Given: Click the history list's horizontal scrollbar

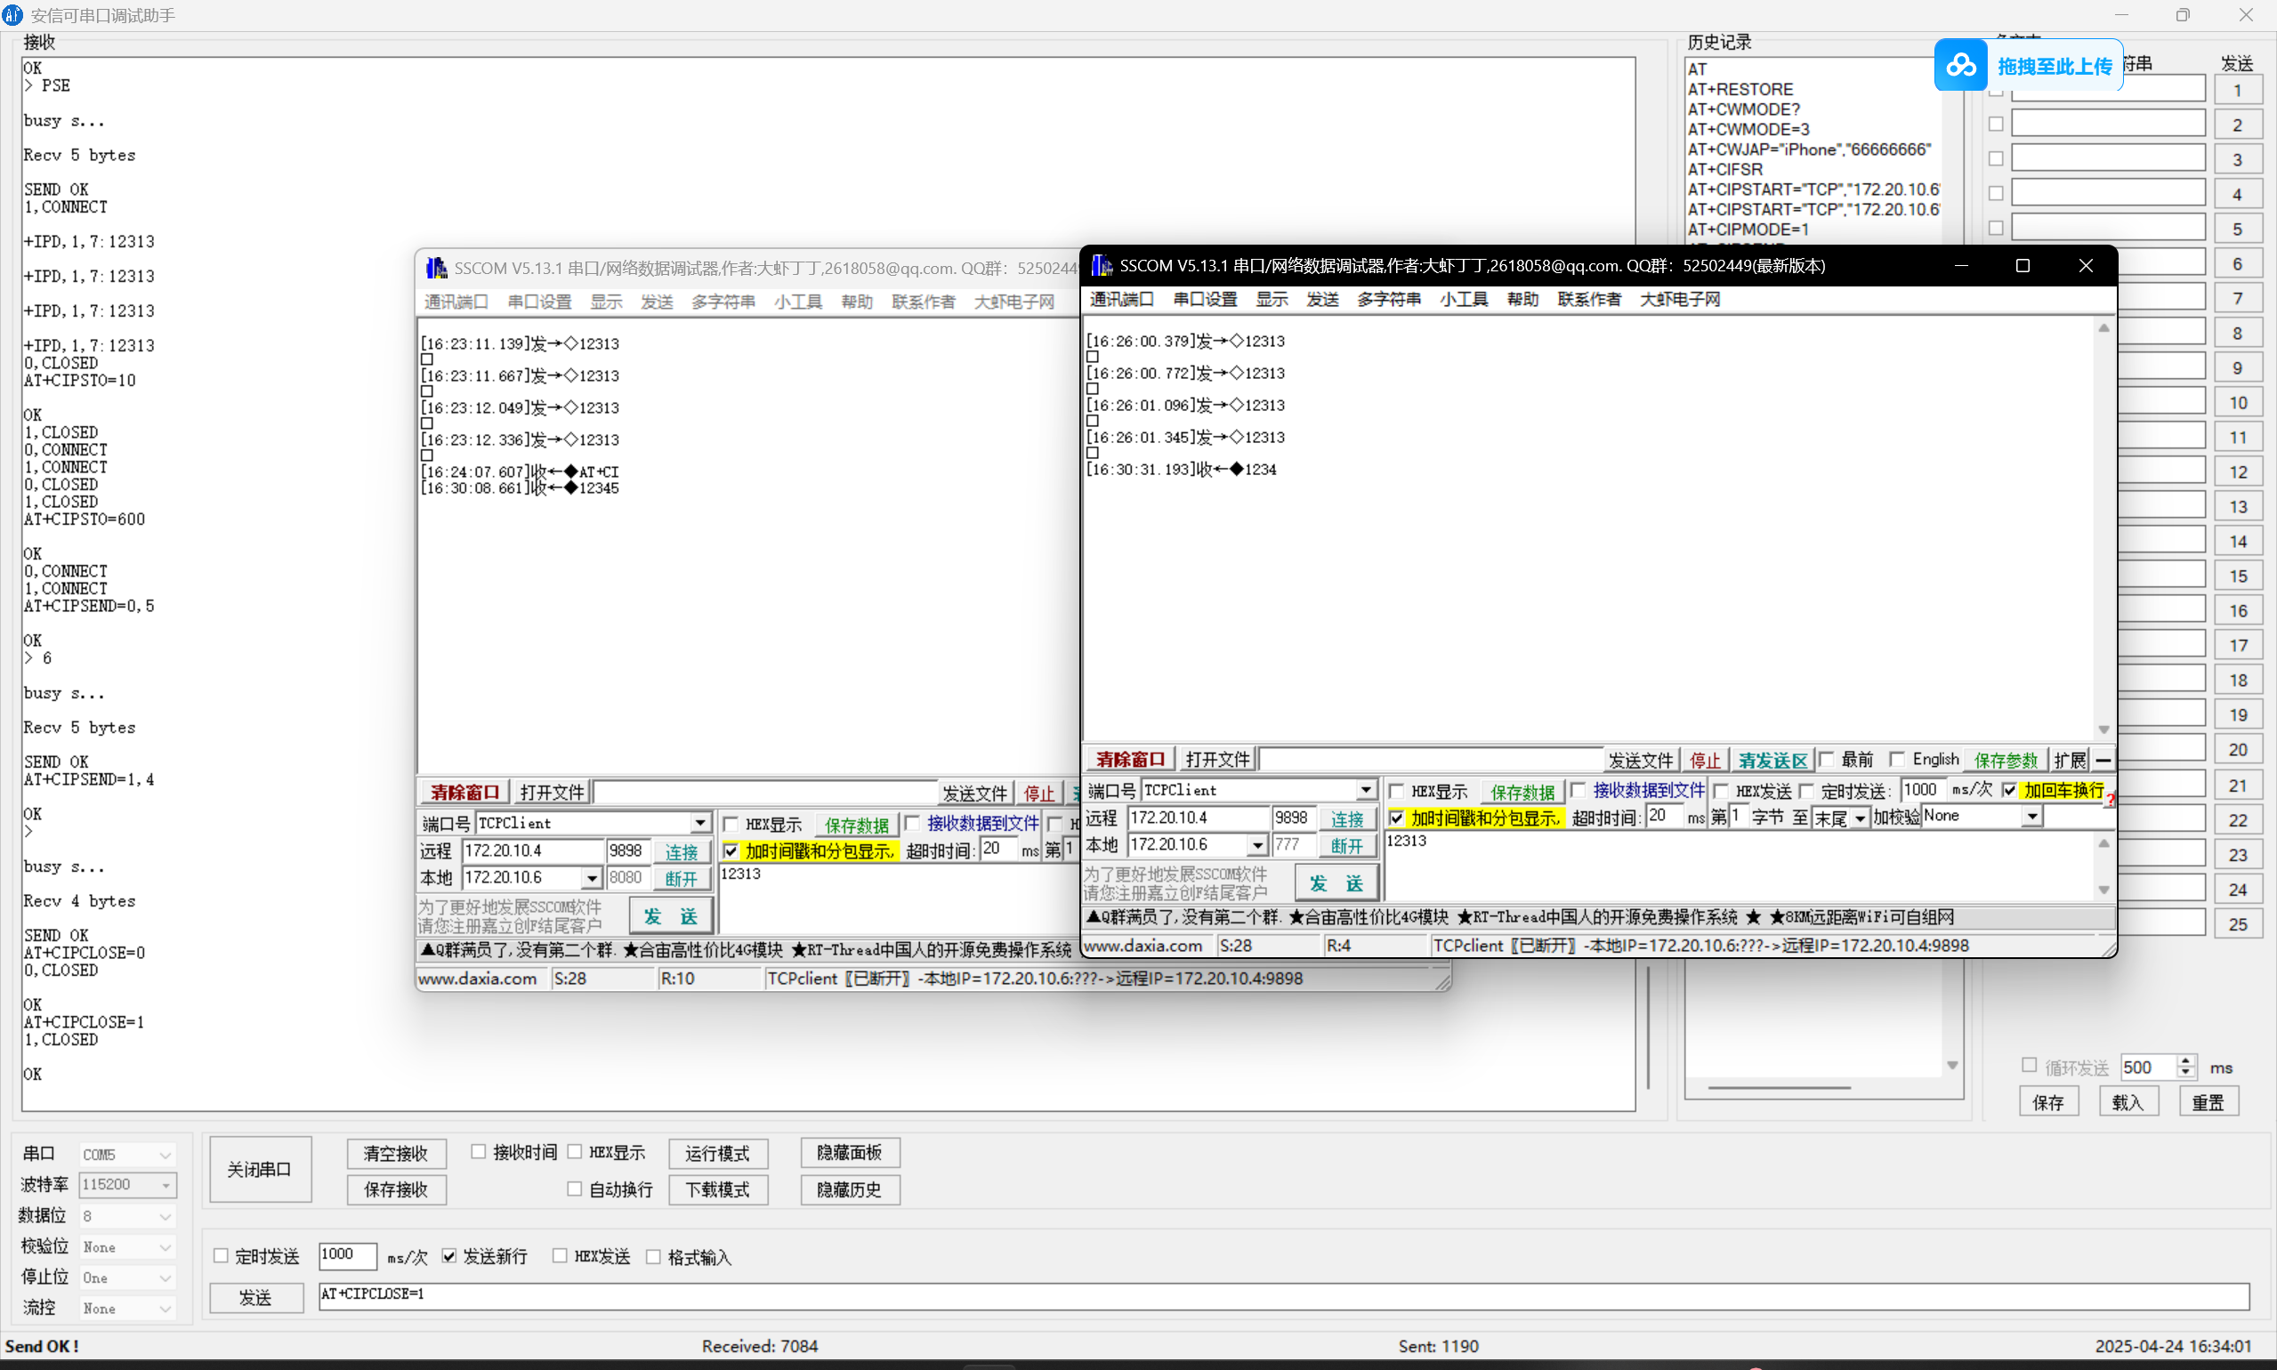Looking at the screenshot, I should [1779, 1087].
